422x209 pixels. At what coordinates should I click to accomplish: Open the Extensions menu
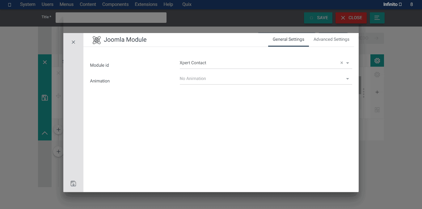click(x=146, y=4)
